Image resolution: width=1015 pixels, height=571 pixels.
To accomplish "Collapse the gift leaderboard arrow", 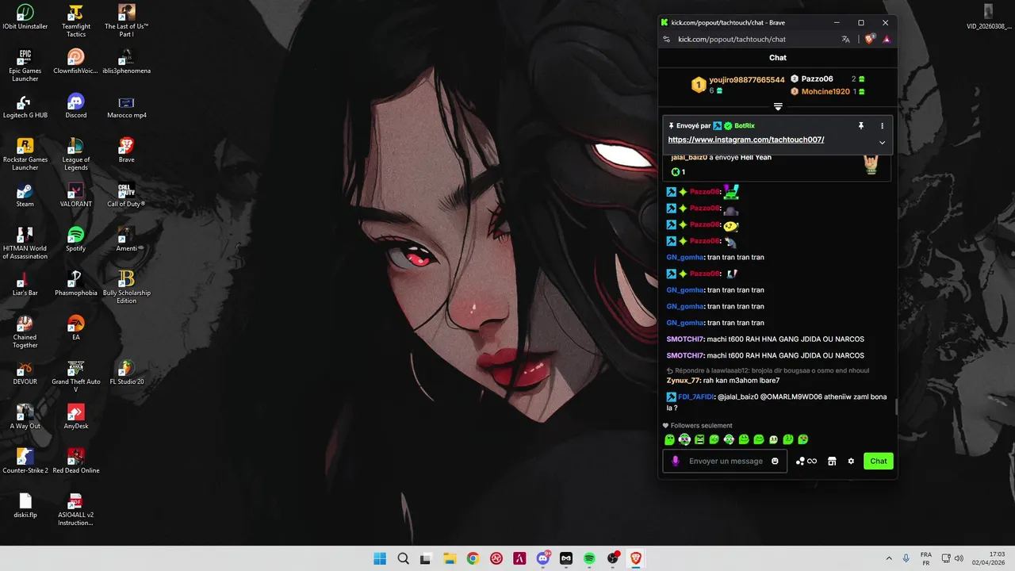I will 778,106.
